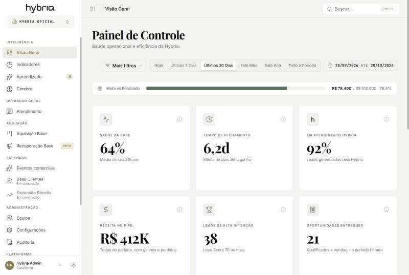Screen dimensions: 409x275
Task: Show info for Oportunidades Entregues card
Action: tap(387, 209)
